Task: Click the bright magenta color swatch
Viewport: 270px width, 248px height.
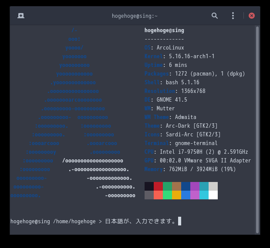Action: 195,195
